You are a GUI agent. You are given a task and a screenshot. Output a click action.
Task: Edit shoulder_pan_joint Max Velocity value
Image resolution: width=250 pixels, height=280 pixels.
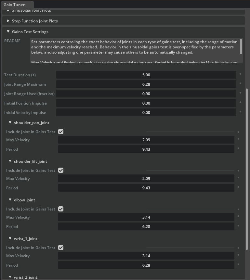(146, 140)
